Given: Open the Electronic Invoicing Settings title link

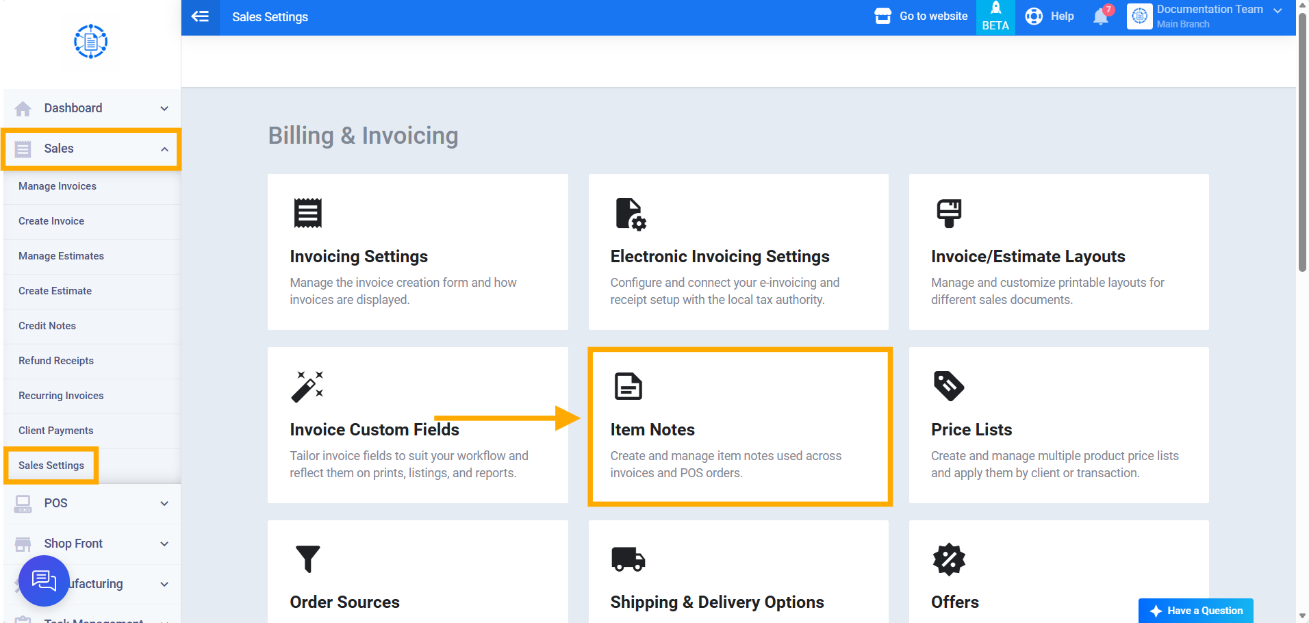Looking at the screenshot, I should coord(720,257).
